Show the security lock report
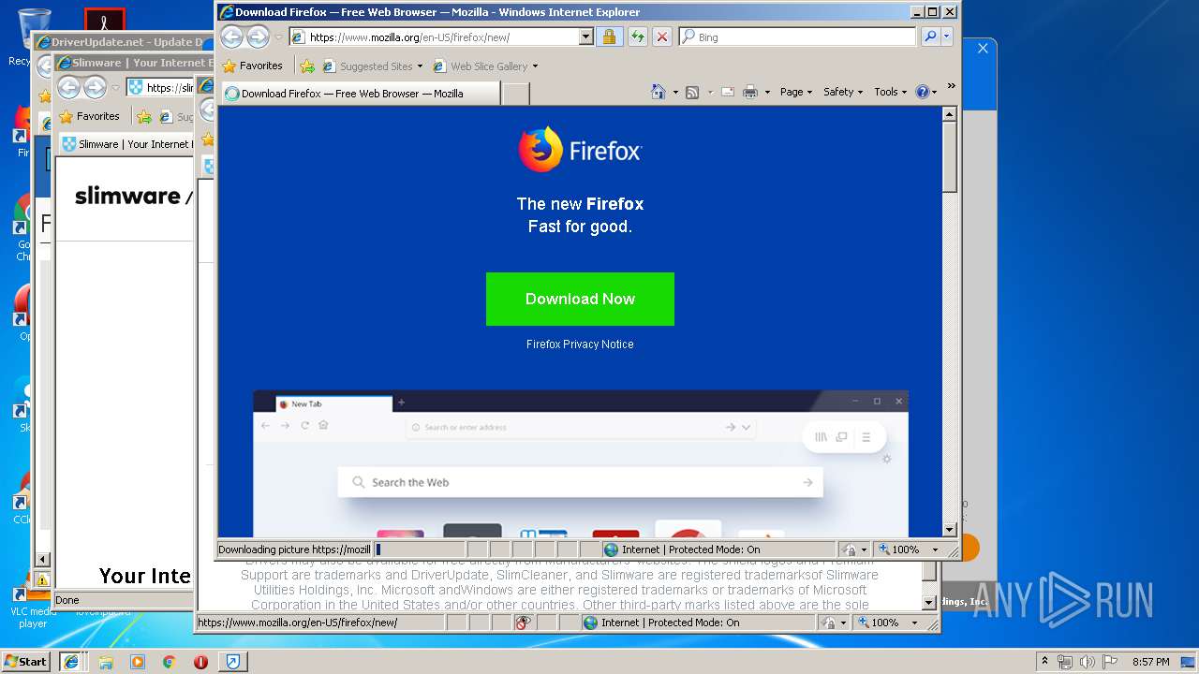The image size is (1199, 674). 609,37
